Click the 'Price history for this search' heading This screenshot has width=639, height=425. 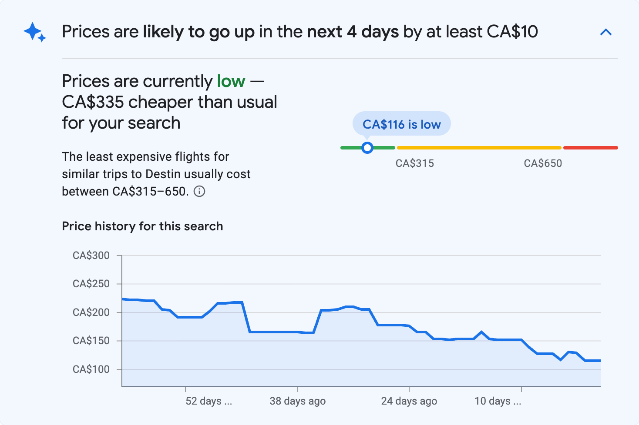[x=142, y=226]
